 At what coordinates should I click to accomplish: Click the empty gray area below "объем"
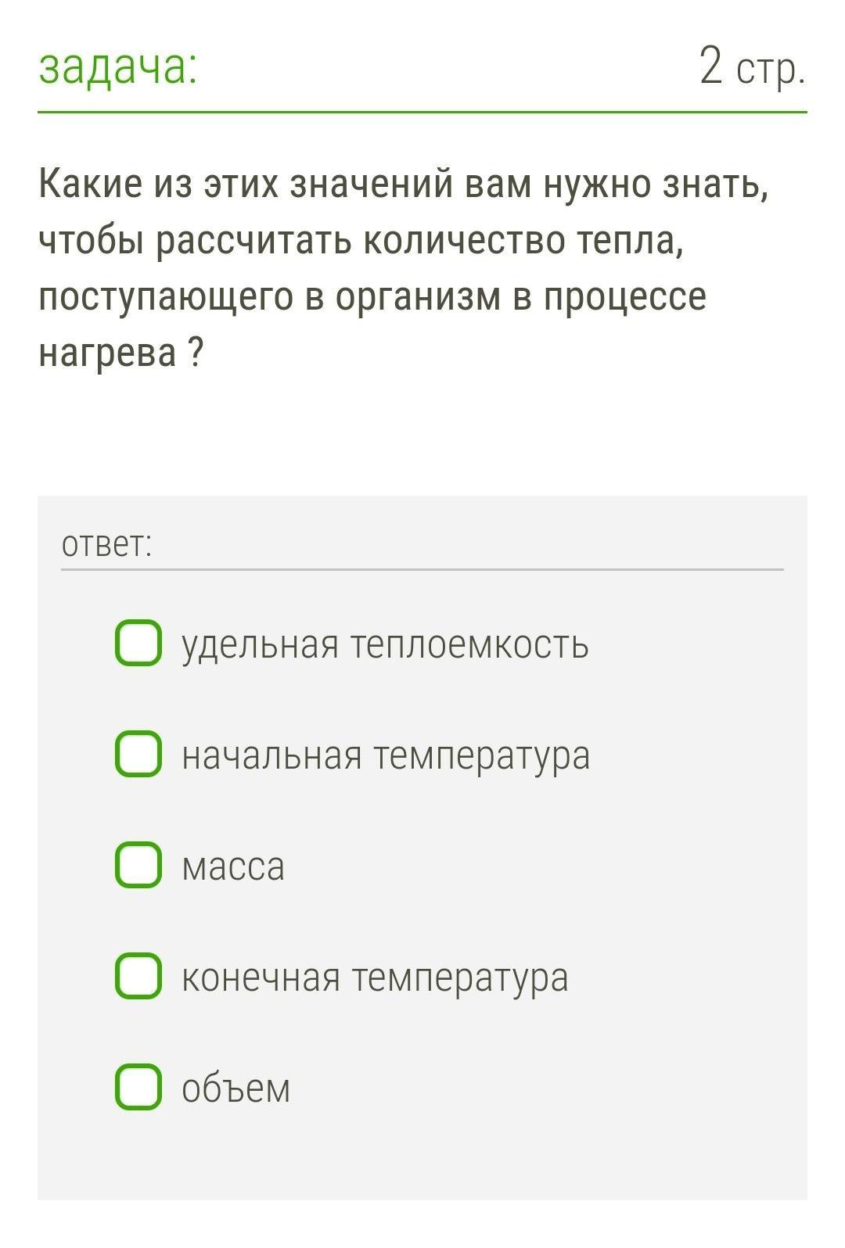pyautogui.click(x=422, y=1157)
